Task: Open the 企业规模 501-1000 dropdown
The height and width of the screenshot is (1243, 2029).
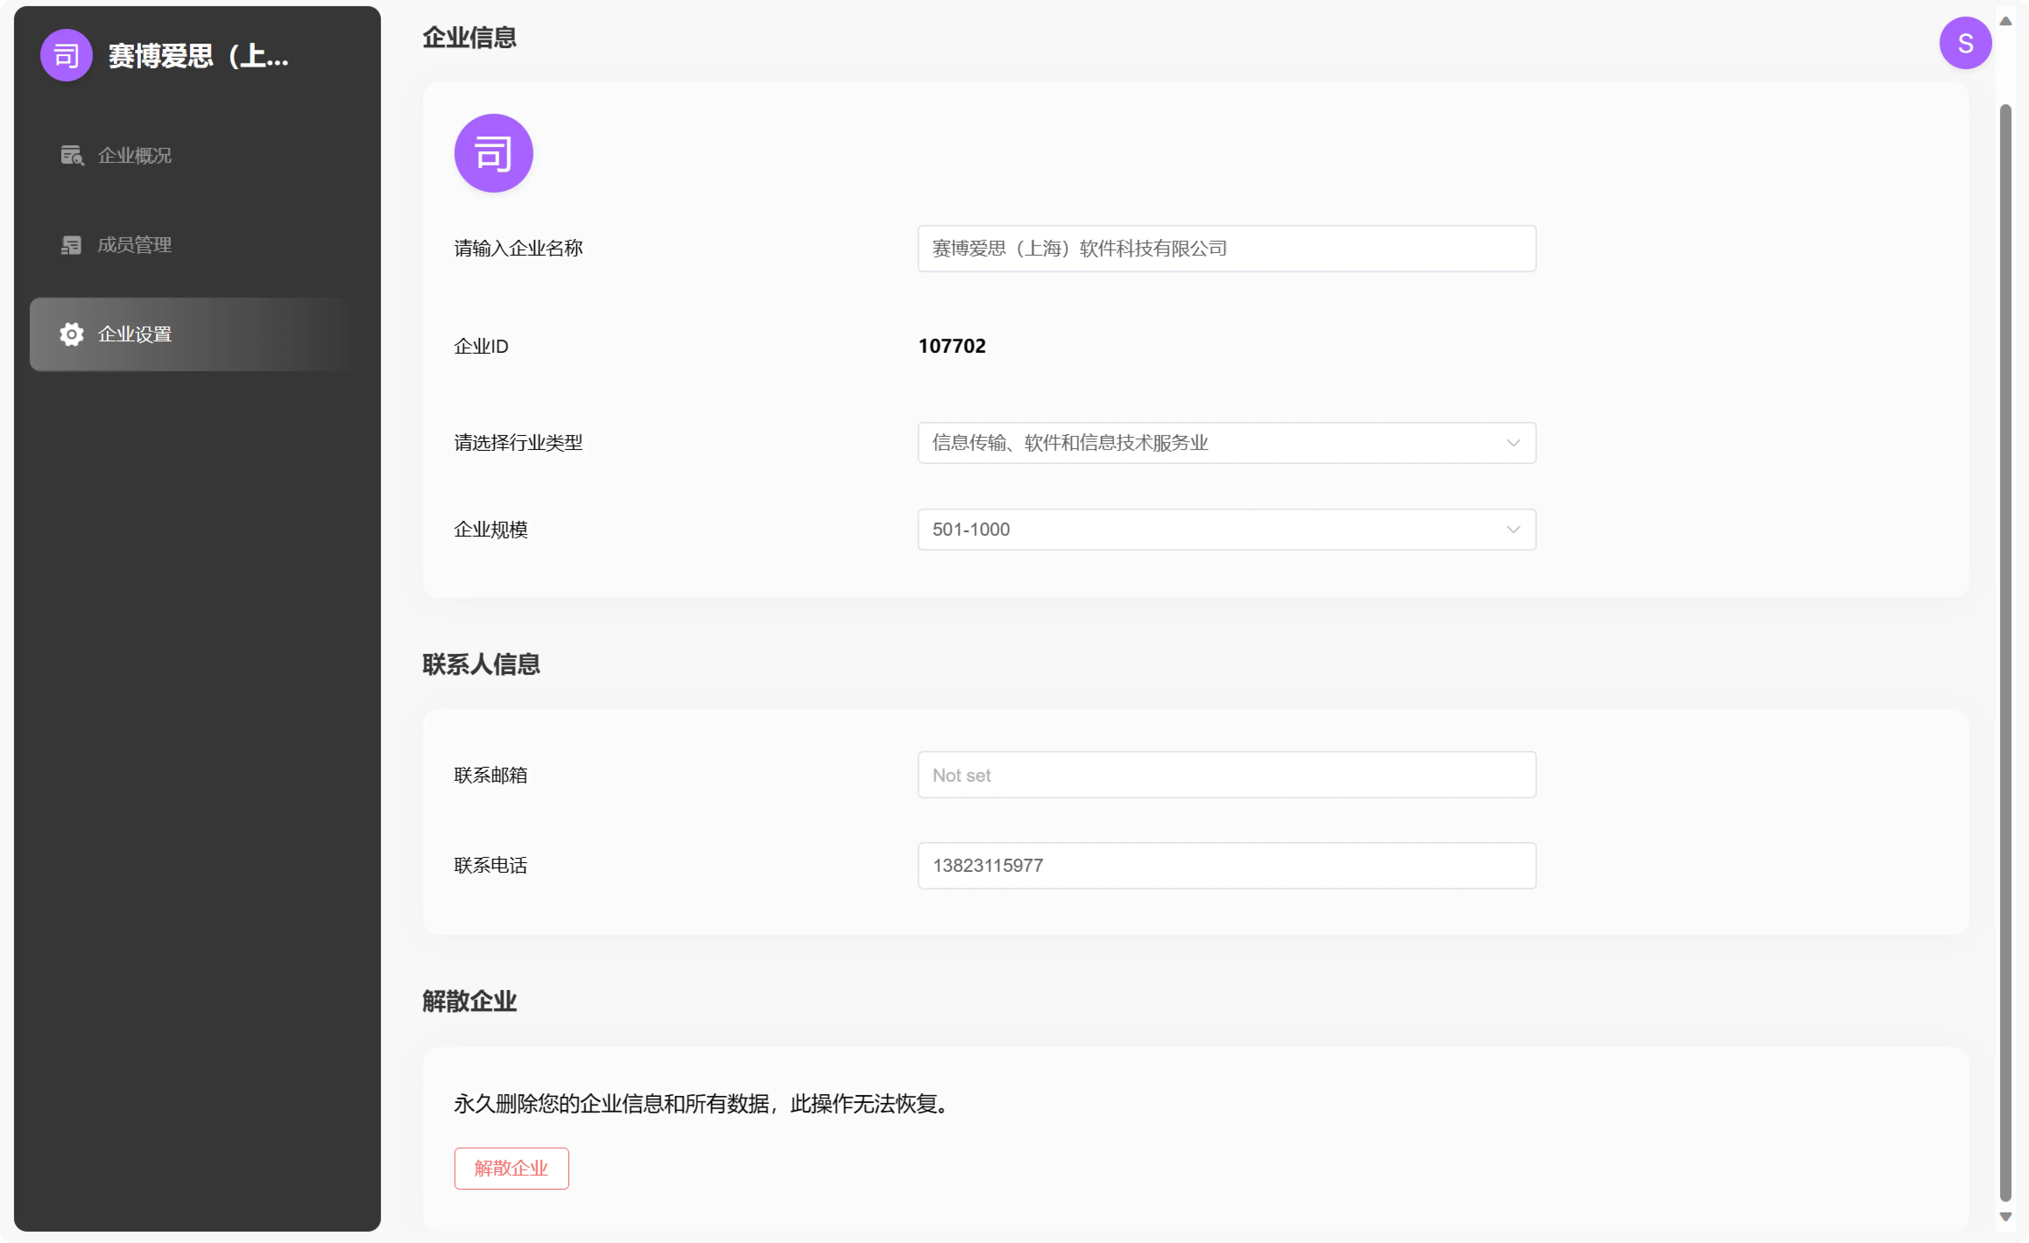Action: pos(1226,529)
